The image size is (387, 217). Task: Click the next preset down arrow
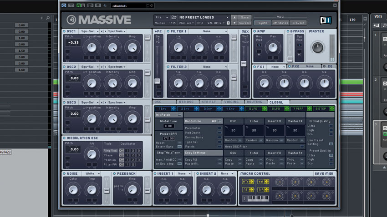(x=234, y=23)
